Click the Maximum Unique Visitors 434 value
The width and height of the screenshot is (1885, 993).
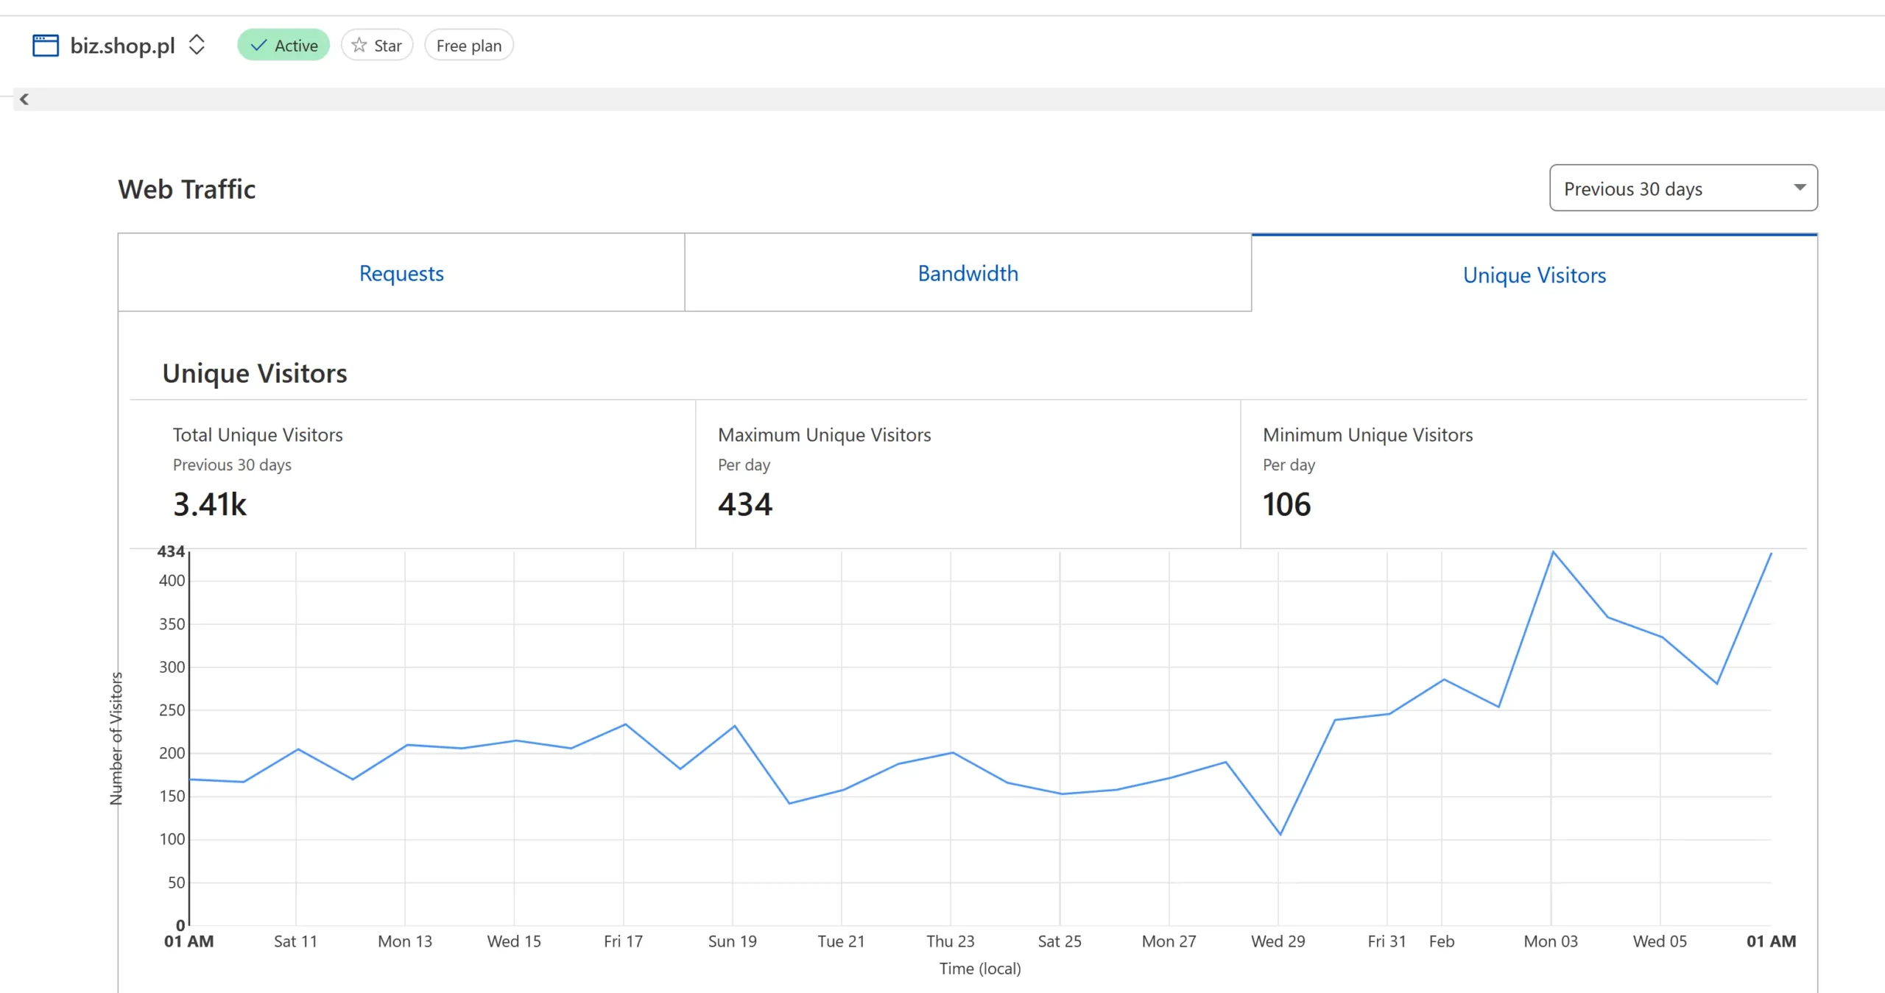tap(744, 504)
